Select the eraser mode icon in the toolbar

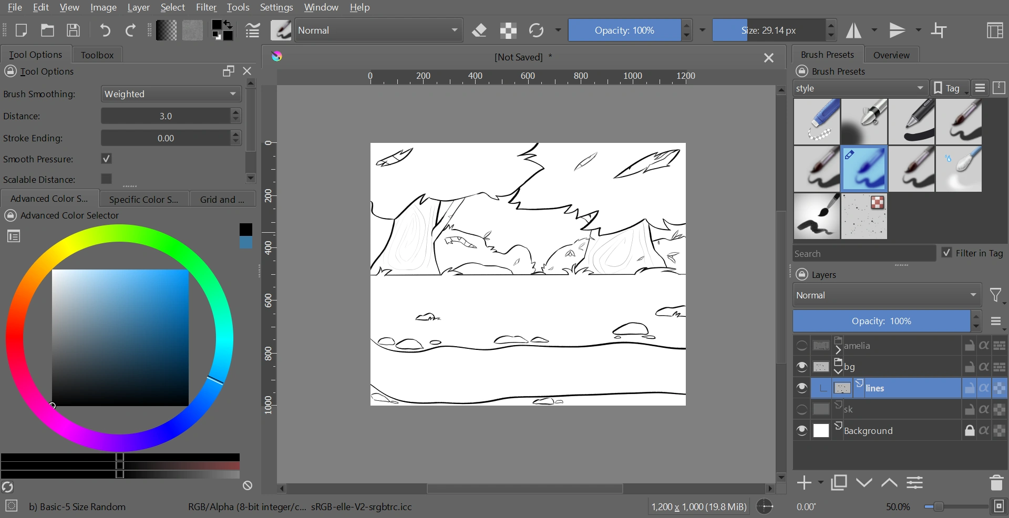pos(479,30)
